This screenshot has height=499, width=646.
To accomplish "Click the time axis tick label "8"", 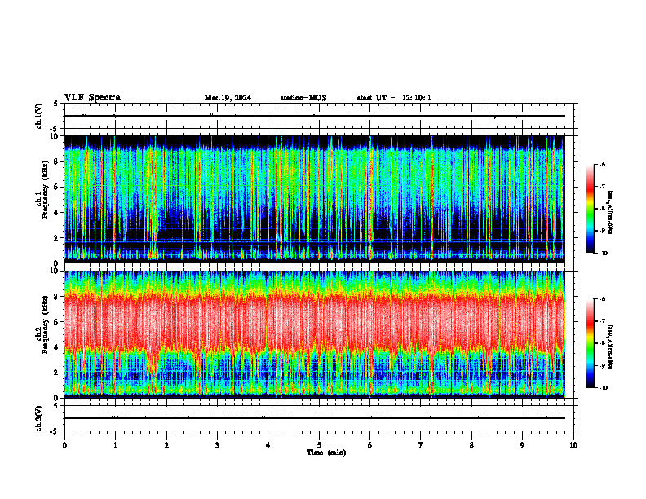I will point(471,445).
